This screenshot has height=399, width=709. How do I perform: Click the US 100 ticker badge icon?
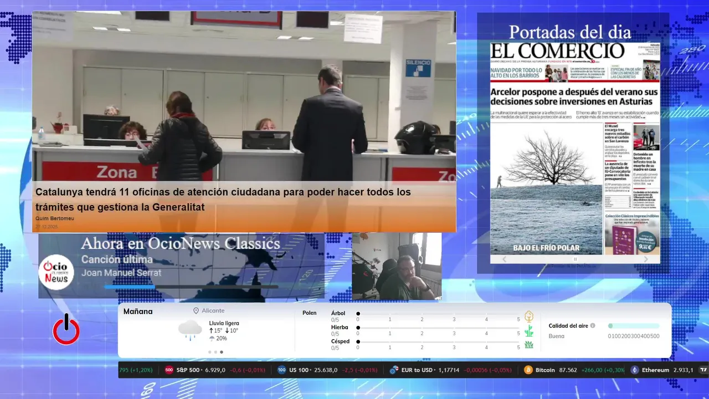click(x=281, y=370)
